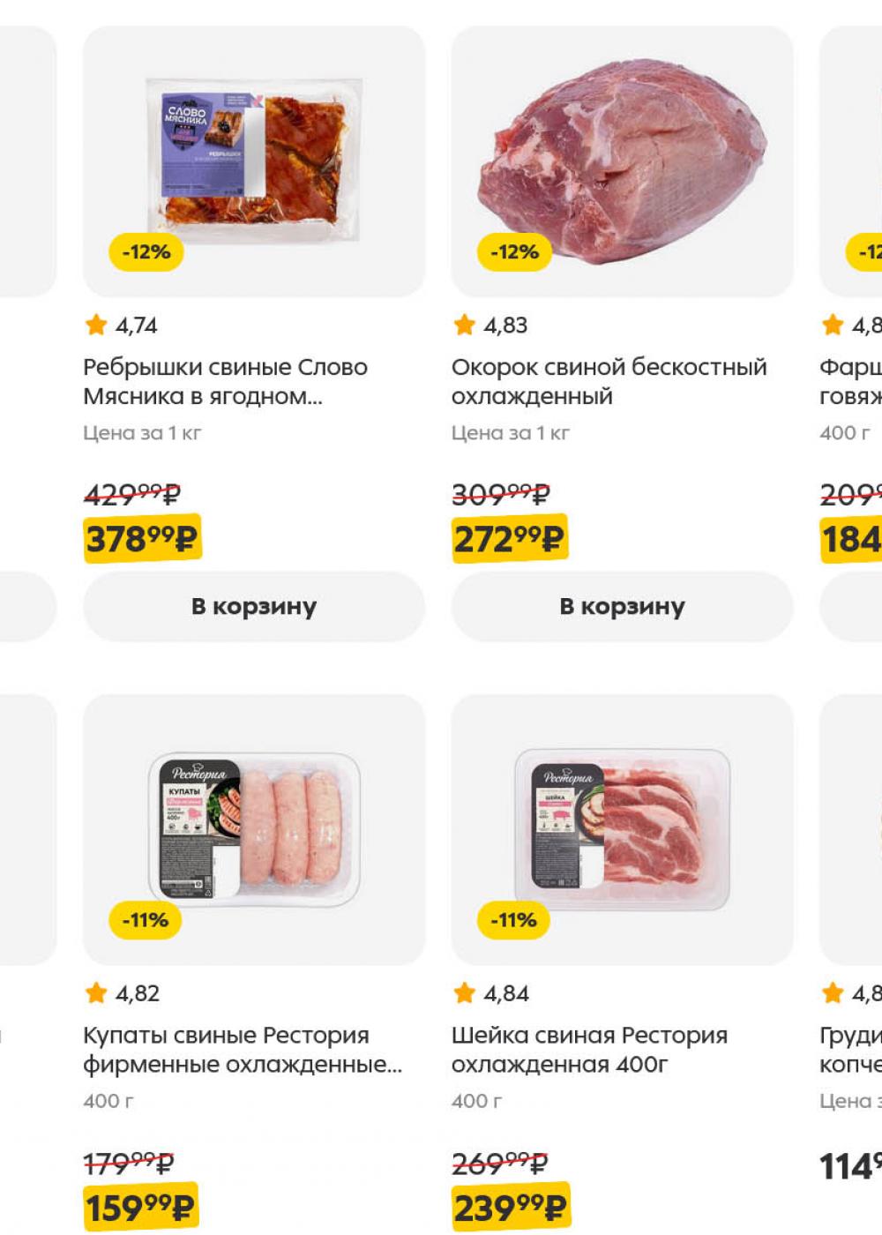Click the star rating 4,84
This screenshot has width=882, height=1235.
pyautogui.click(x=490, y=993)
